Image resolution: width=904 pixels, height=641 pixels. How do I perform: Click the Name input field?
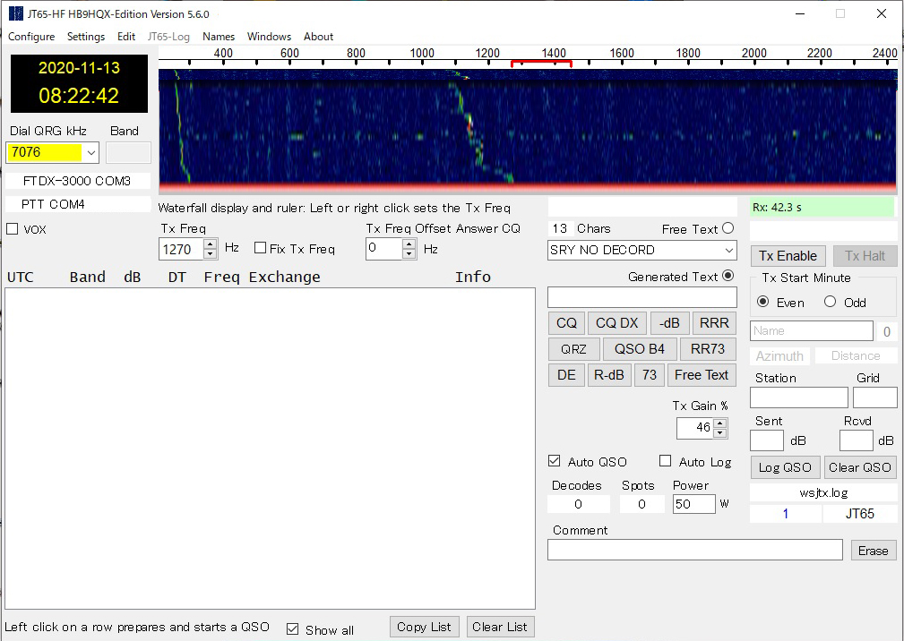pyautogui.click(x=812, y=330)
